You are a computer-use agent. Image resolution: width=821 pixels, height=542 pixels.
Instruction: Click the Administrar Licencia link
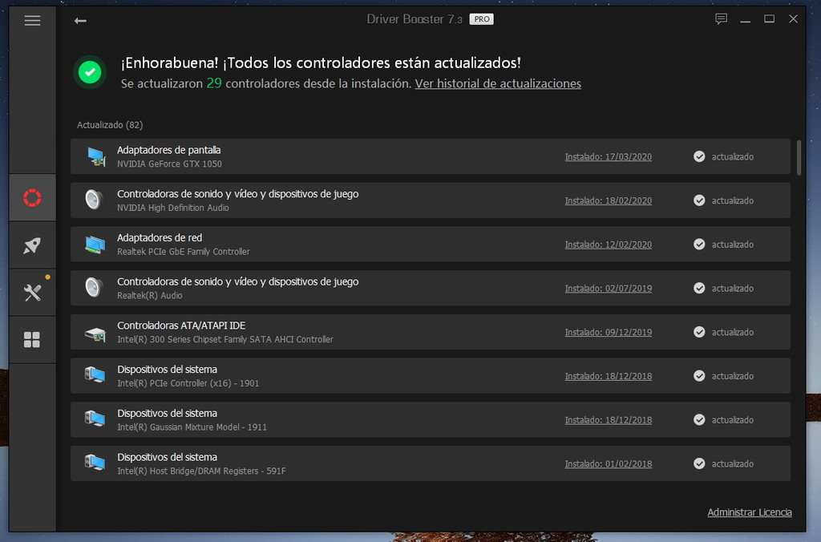[749, 512]
